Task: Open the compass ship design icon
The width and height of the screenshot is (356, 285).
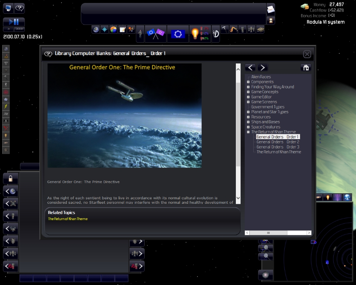Action: tap(216, 34)
